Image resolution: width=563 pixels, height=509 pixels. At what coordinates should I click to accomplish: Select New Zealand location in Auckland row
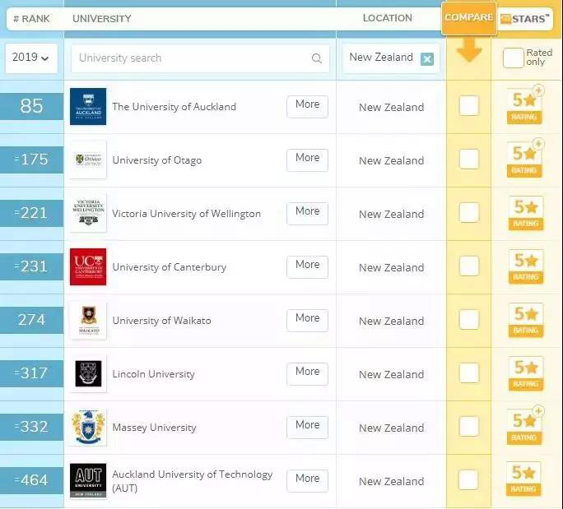(x=391, y=107)
